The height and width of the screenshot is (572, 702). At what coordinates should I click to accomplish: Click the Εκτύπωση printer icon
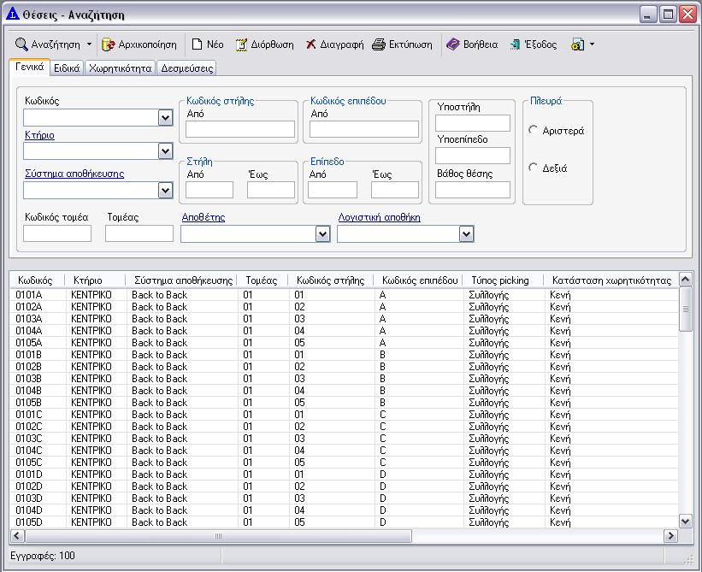point(379,44)
